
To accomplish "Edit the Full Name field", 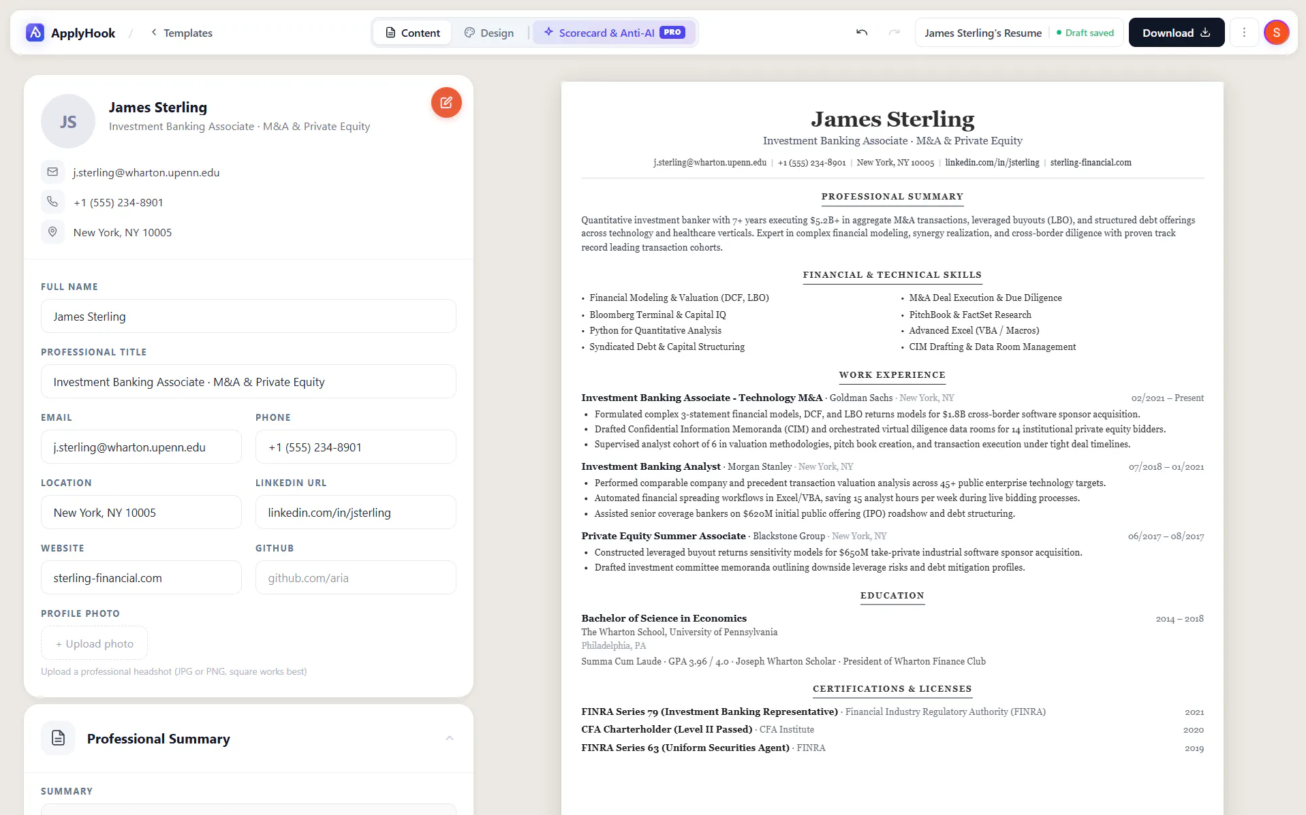I will (249, 317).
